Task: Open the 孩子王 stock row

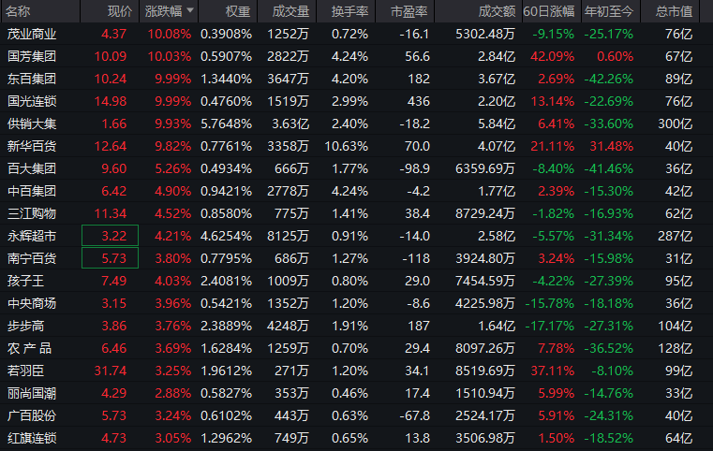Action: click(x=356, y=281)
